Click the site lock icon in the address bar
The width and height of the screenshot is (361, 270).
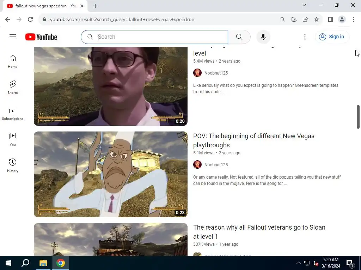point(44,20)
